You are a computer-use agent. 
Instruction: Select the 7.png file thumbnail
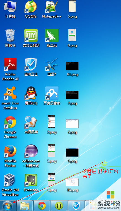click(x=72, y=95)
